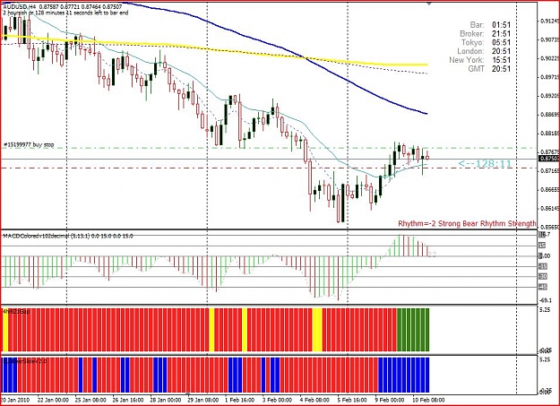Click the 'New York: 15:51' clock entry

pos(480,60)
